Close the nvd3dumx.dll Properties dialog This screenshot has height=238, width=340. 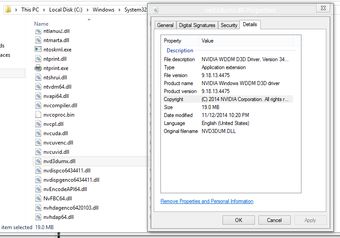click(x=323, y=8)
